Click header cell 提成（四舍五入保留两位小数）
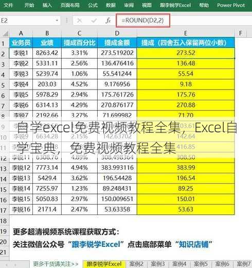This screenshot has height=268, width=252. tap(186, 43)
